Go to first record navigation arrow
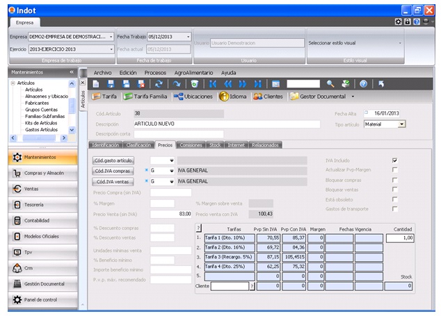 pyautogui.click(x=213, y=83)
